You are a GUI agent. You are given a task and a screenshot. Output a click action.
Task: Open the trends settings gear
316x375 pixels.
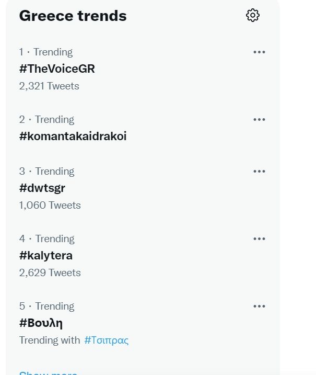point(253,15)
